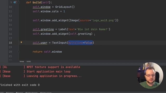Click the False value in TextInput
166x93 pixels.
[88, 43]
